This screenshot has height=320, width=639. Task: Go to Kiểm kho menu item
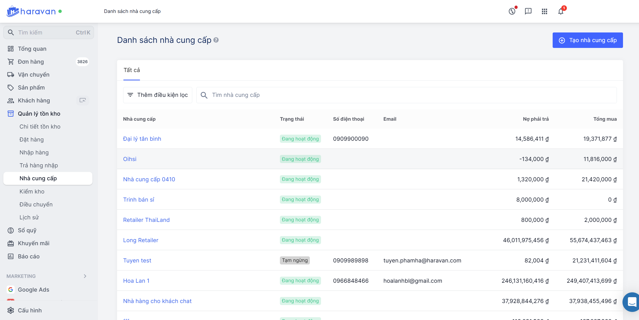pos(32,191)
